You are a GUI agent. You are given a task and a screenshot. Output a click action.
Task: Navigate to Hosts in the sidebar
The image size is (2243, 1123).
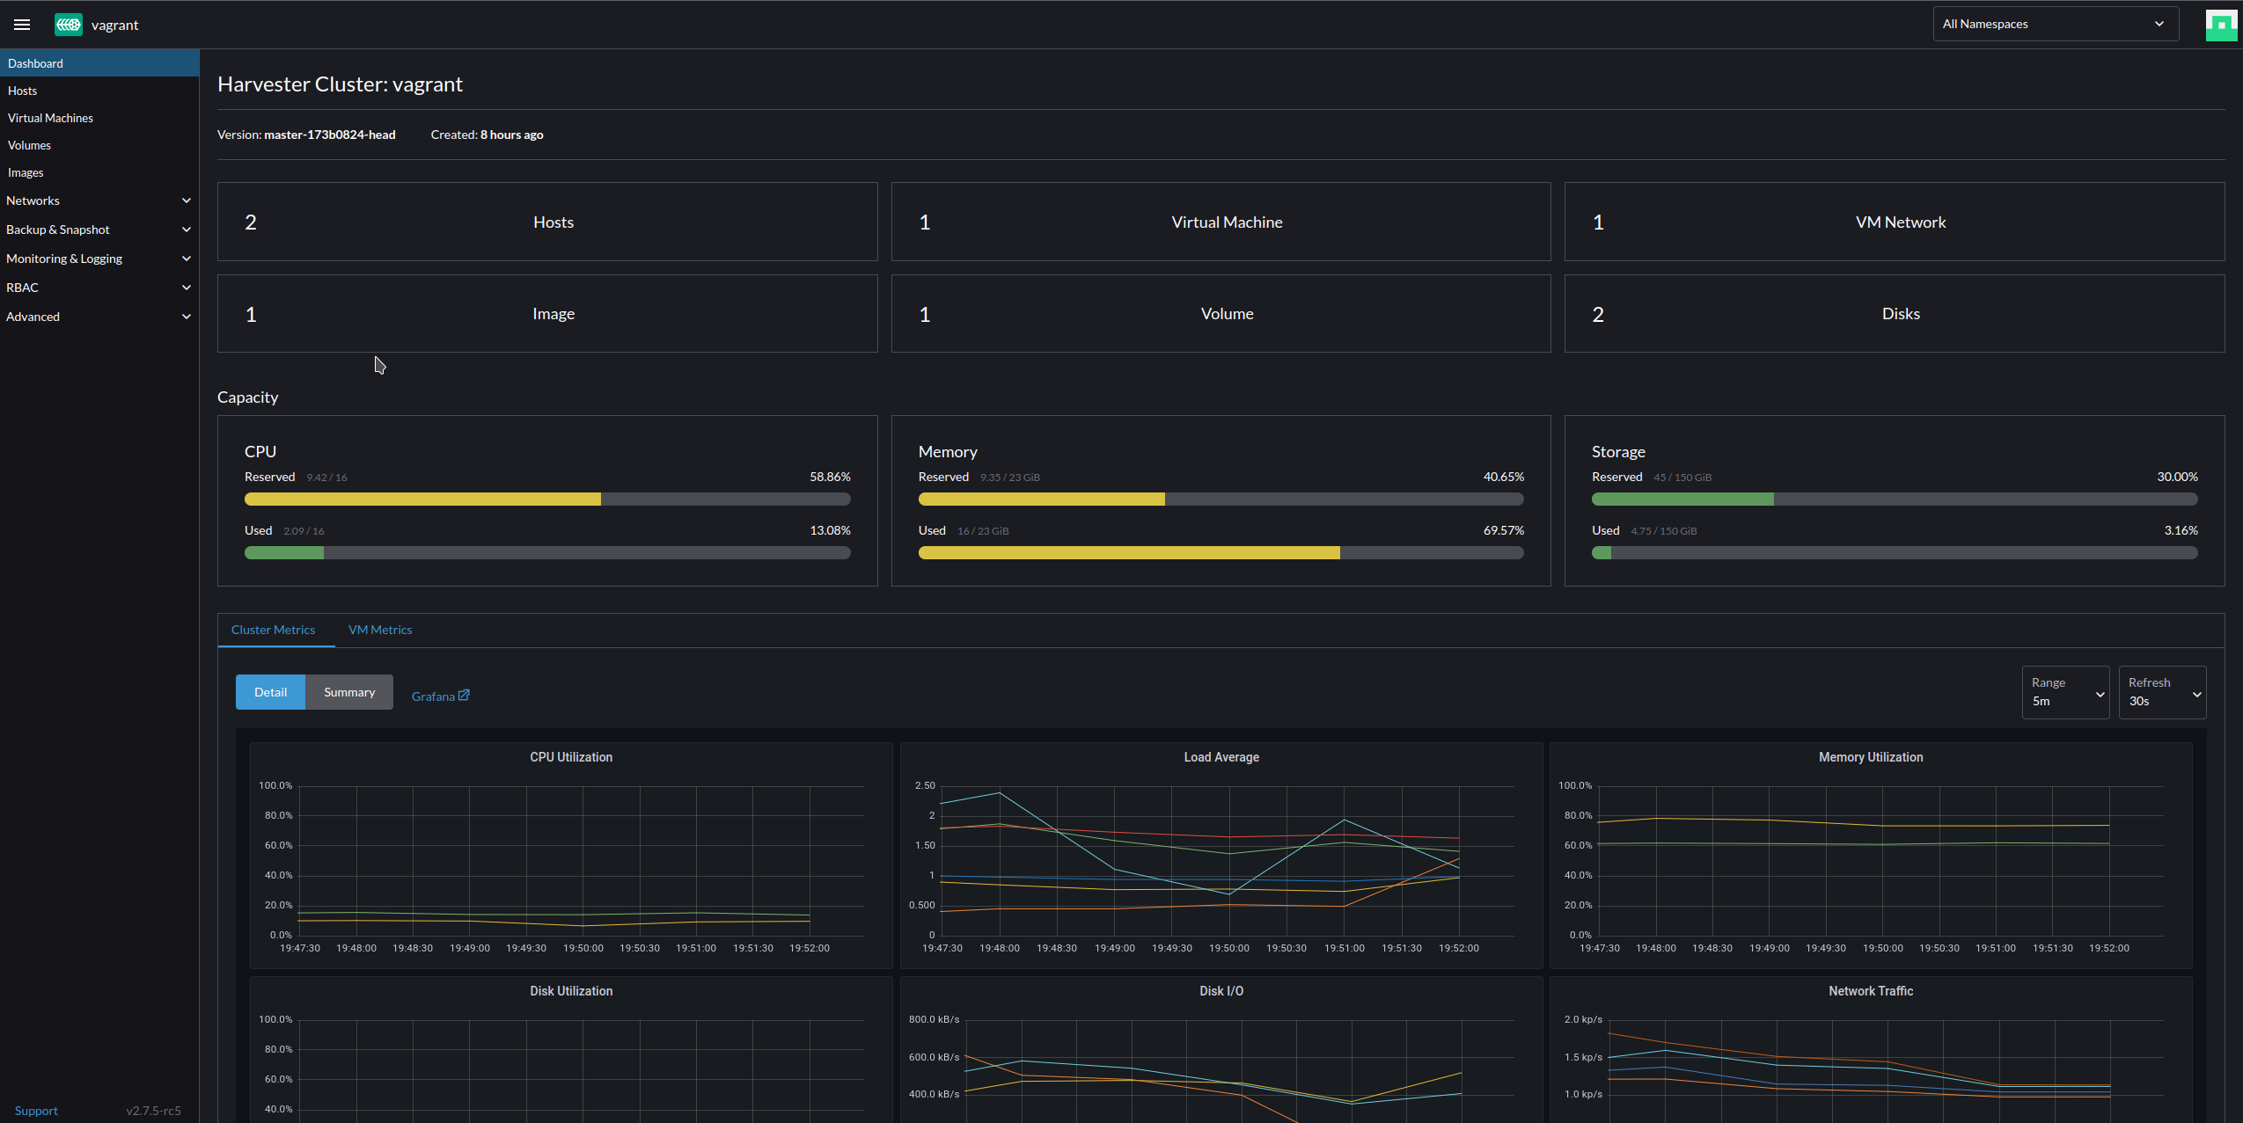pyautogui.click(x=23, y=90)
